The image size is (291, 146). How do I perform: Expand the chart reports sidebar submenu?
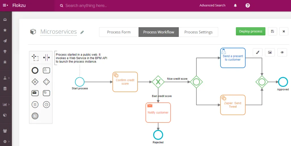pyautogui.click(x=6, y=105)
